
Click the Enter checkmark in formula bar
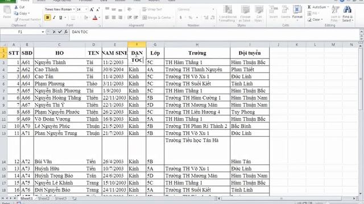(60, 32)
